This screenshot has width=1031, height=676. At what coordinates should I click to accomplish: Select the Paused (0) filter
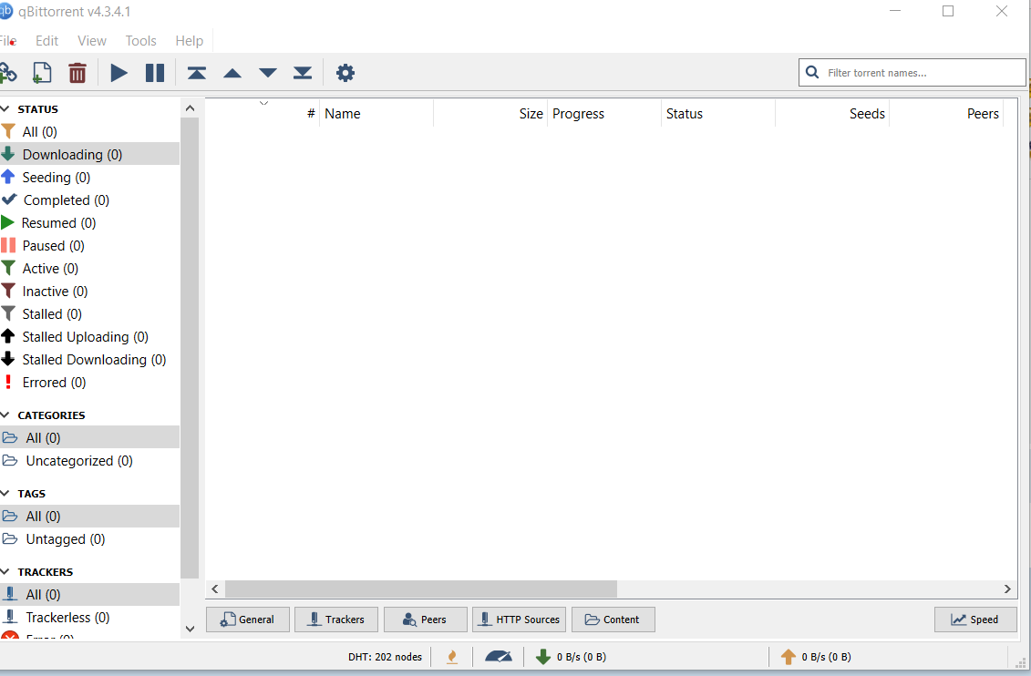89,246
